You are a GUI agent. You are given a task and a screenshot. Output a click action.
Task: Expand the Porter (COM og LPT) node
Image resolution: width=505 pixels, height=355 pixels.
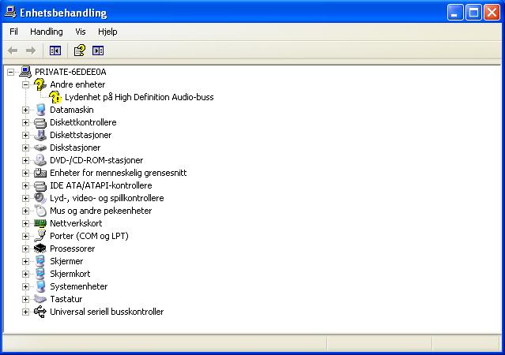pyautogui.click(x=25, y=237)
